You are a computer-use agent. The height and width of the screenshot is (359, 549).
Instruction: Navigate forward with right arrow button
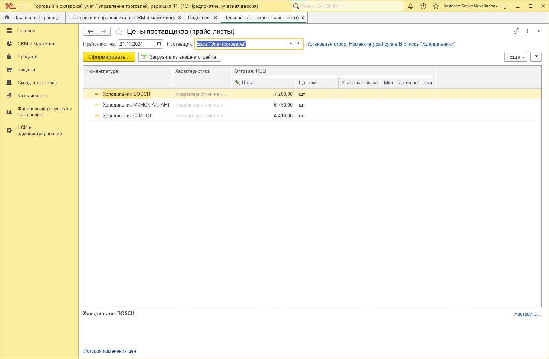[x=103, y=32]
